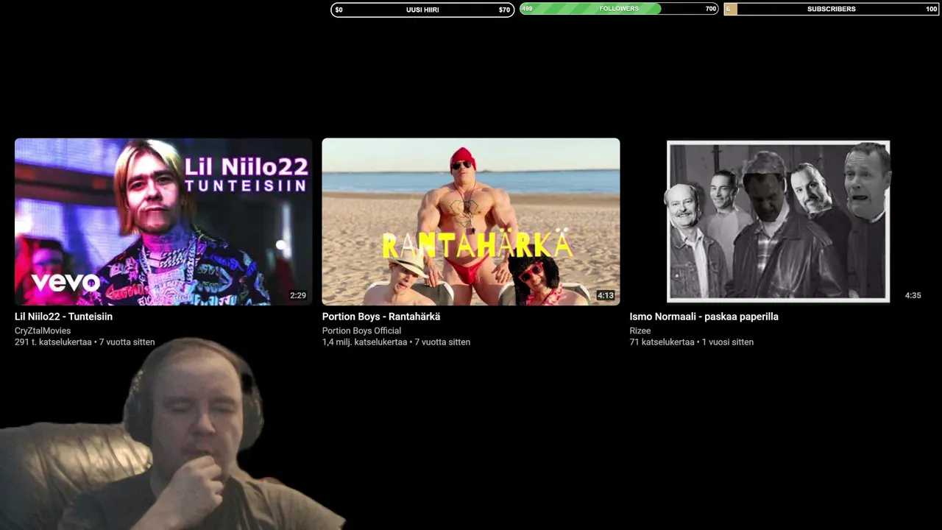Open the Rizee channel link

(x=640, y=331)
